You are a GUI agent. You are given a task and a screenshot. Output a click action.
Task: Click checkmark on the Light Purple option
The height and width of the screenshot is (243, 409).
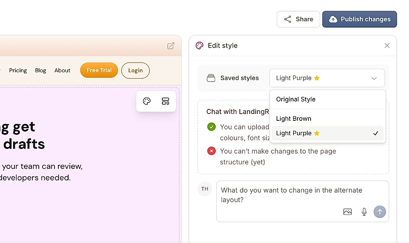pyautogui.click(x=375, y=133)
